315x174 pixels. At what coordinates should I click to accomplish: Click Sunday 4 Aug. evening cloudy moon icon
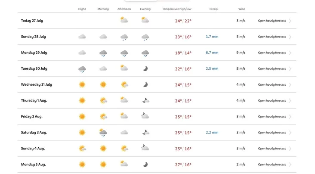(x=145, y=148)
